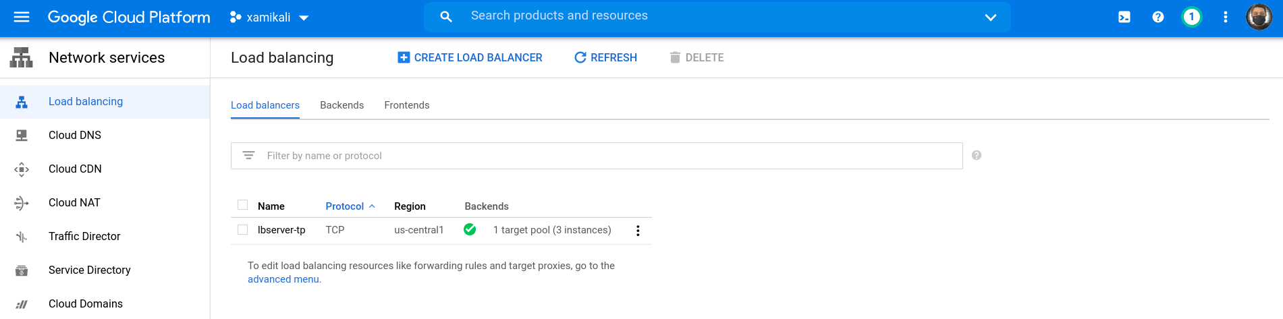Open the hamburger navigation menu
1283x319 pixels.
(22, 17)
